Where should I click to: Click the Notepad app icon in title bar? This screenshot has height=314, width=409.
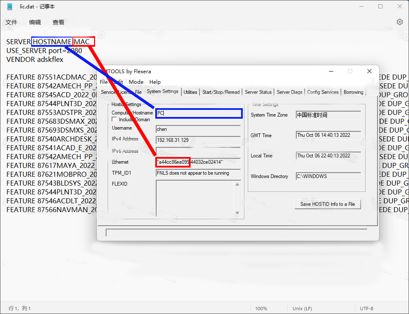(10, 7)
